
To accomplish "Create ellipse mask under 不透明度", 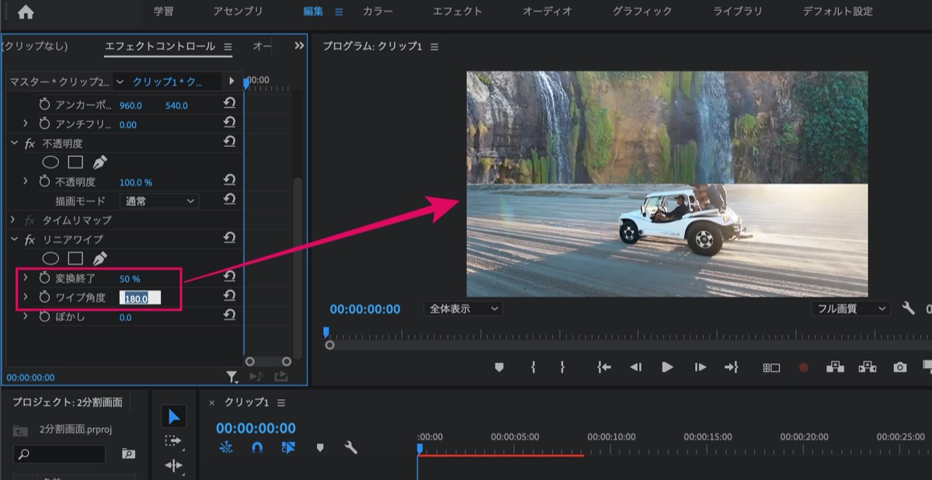I will click(x=50, y=162).
